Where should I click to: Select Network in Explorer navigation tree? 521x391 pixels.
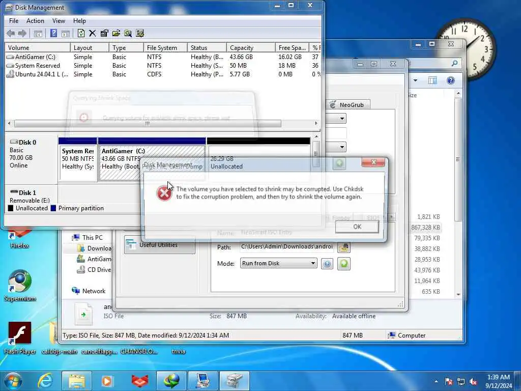pyautogui.click(x=89, y=291)
